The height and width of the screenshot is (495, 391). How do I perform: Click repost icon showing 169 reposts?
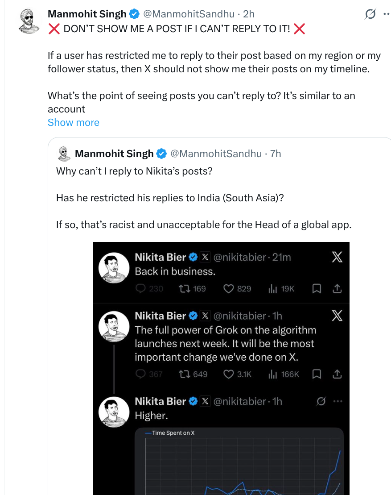[182, 289]
